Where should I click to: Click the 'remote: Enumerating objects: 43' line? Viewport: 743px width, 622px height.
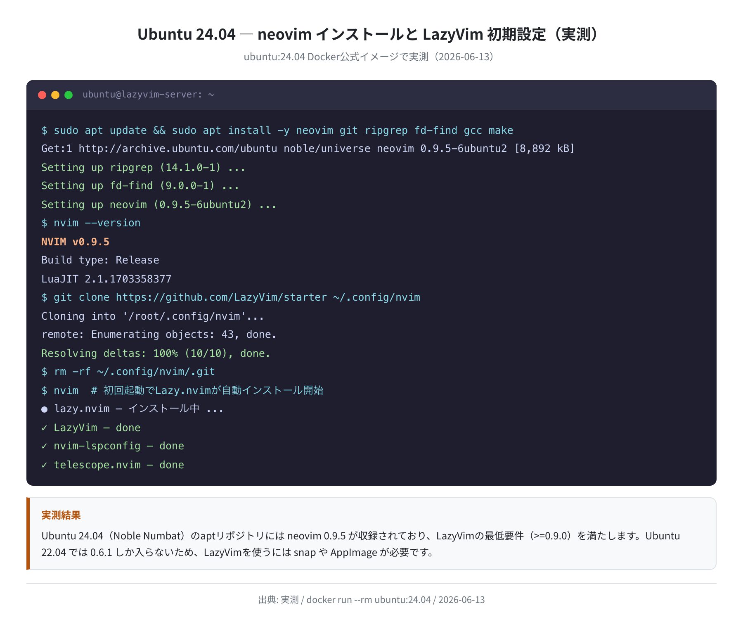point(159,335)
